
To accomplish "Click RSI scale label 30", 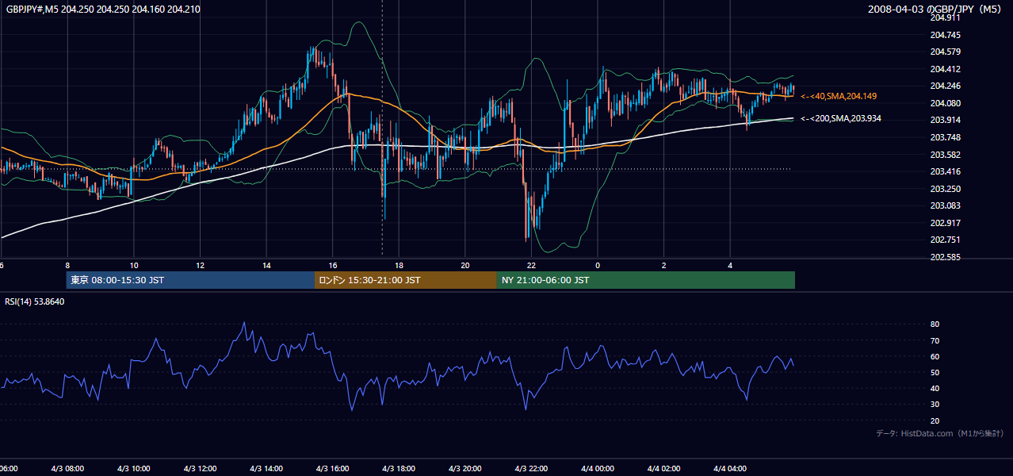I will [935, 405].
